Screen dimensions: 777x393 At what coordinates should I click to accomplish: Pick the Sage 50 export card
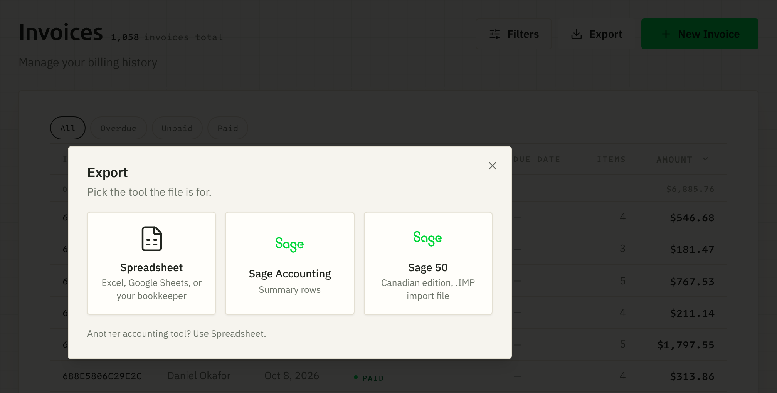[428, 263]
